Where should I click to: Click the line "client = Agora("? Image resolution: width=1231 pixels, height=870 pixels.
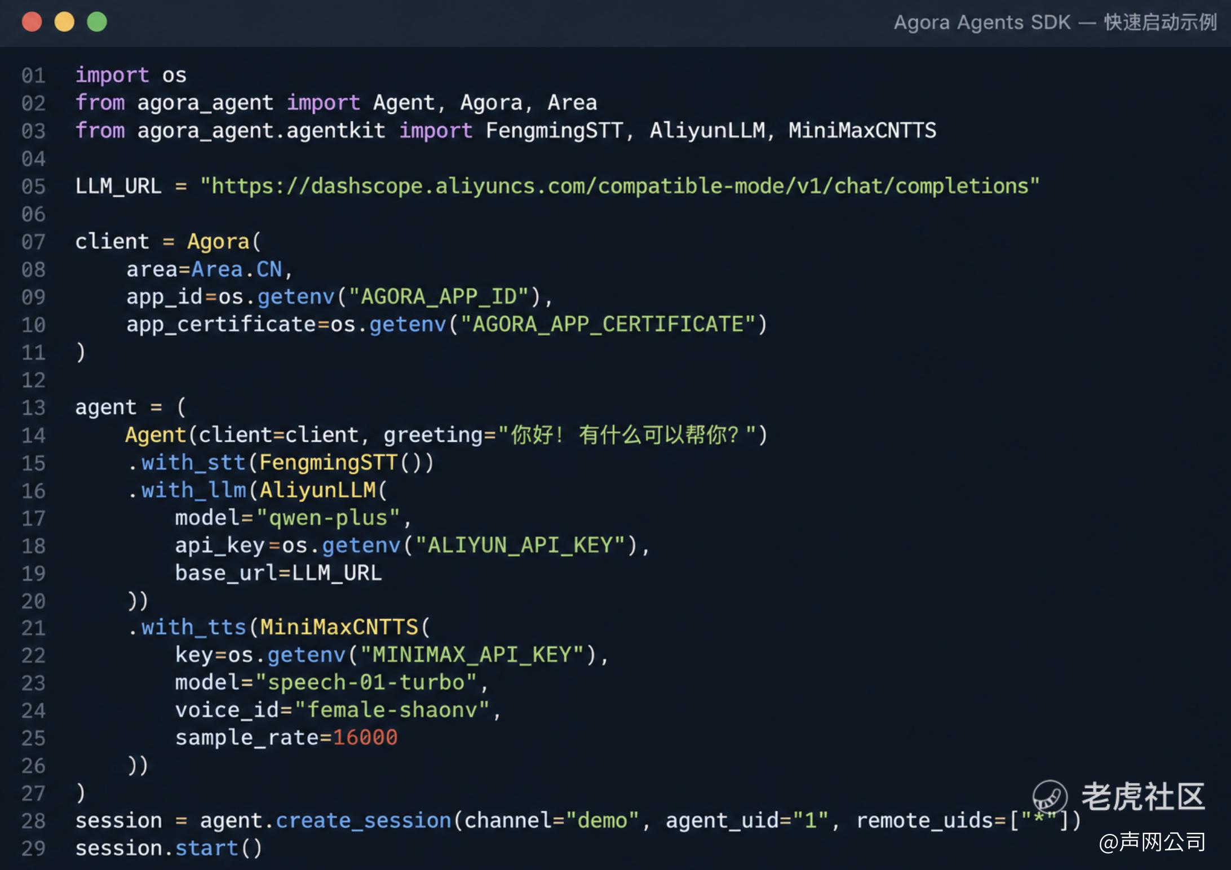coord(168,241)
